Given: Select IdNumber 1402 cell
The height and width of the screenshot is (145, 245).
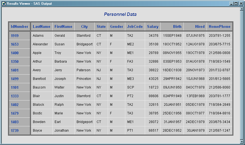Looking at the screenshot, I should click(x=19, y=105).
